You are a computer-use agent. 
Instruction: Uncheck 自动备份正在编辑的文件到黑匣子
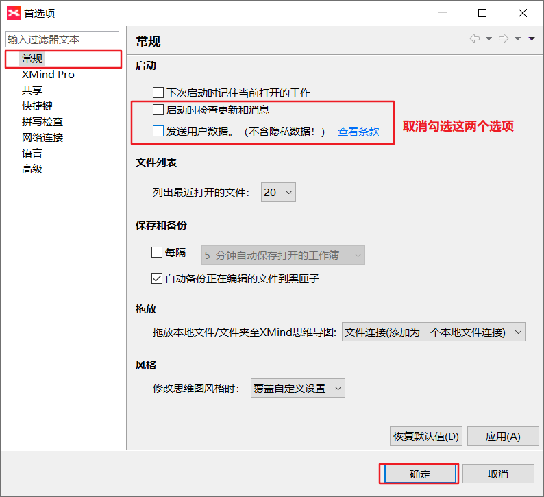pyautogui.click(x=157, y=278)
